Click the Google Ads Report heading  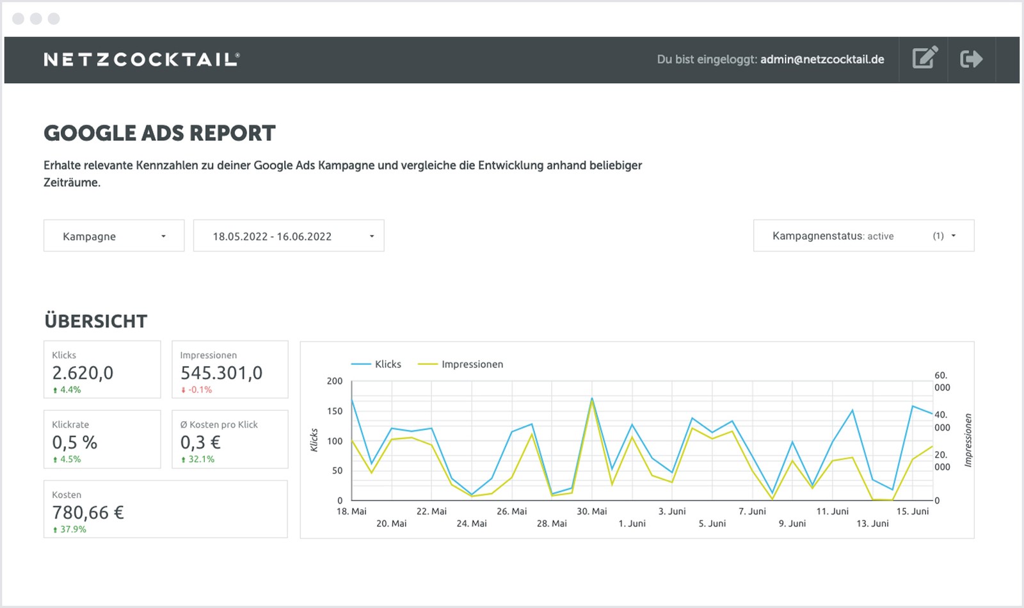point(159,133)
